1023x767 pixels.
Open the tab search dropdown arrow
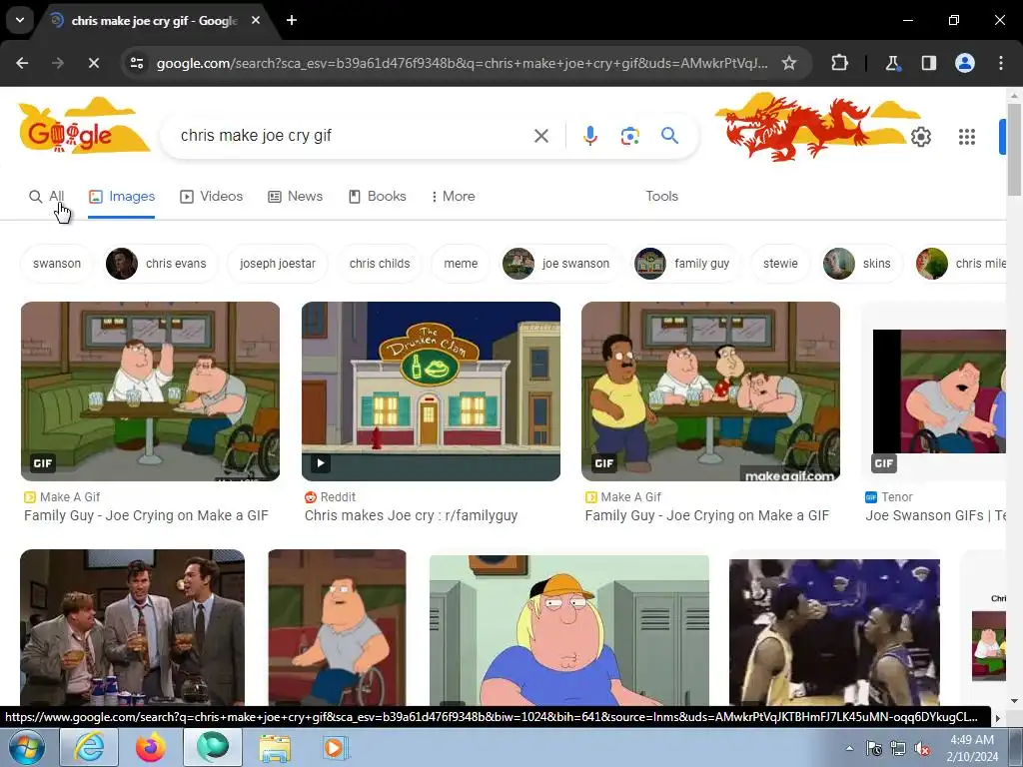(x=20, y=20)
